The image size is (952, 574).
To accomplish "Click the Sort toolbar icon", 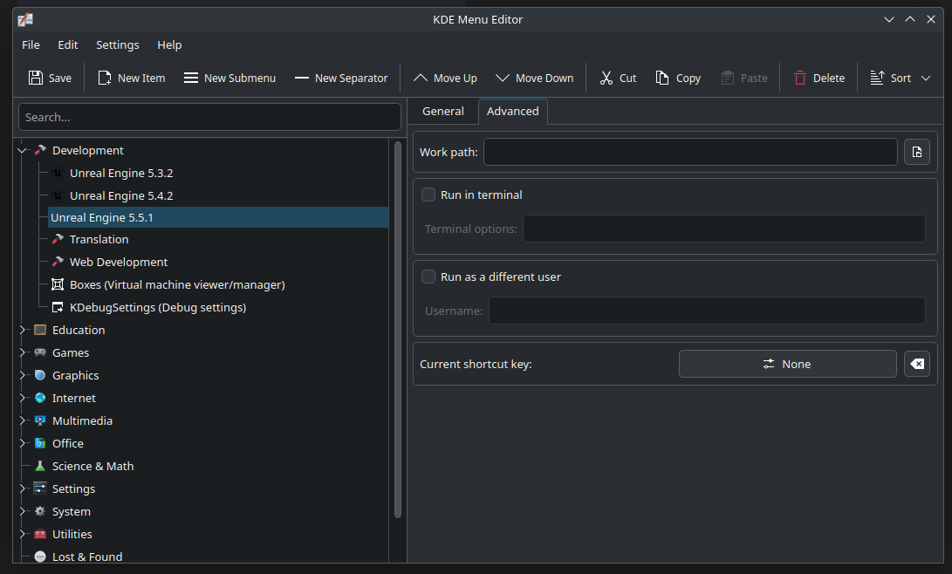I will tap(877, 78).
